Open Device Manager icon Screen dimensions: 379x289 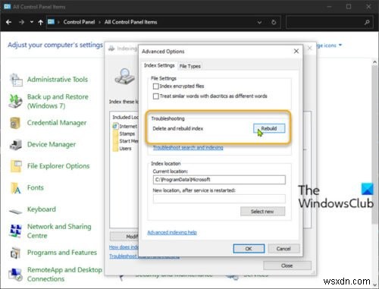click(15, 145)
